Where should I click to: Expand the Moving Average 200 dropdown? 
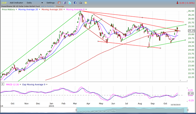coord(64,9)
